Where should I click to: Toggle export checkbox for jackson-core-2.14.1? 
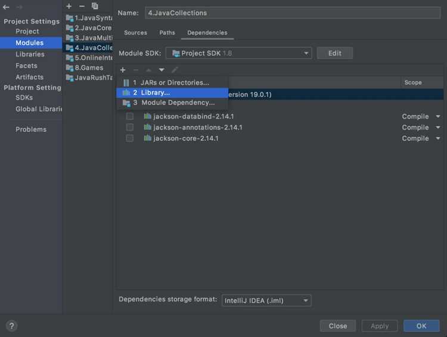coord(130,138)
